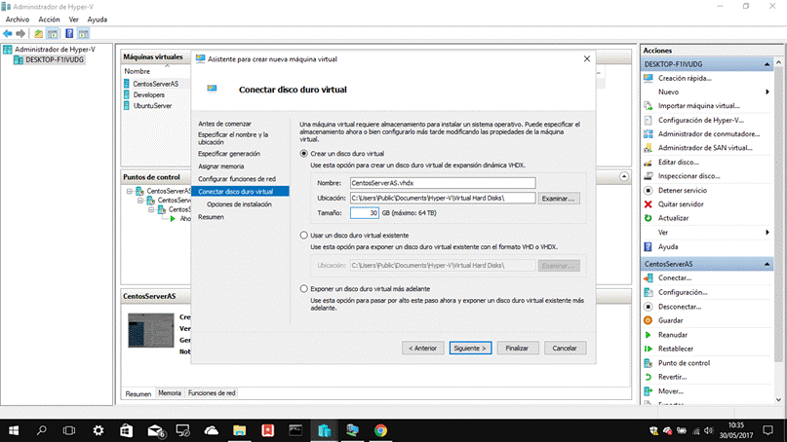This screenshot has width=787, height=442.
Task: Click the Windows Start button
Action: coord(14,430)
